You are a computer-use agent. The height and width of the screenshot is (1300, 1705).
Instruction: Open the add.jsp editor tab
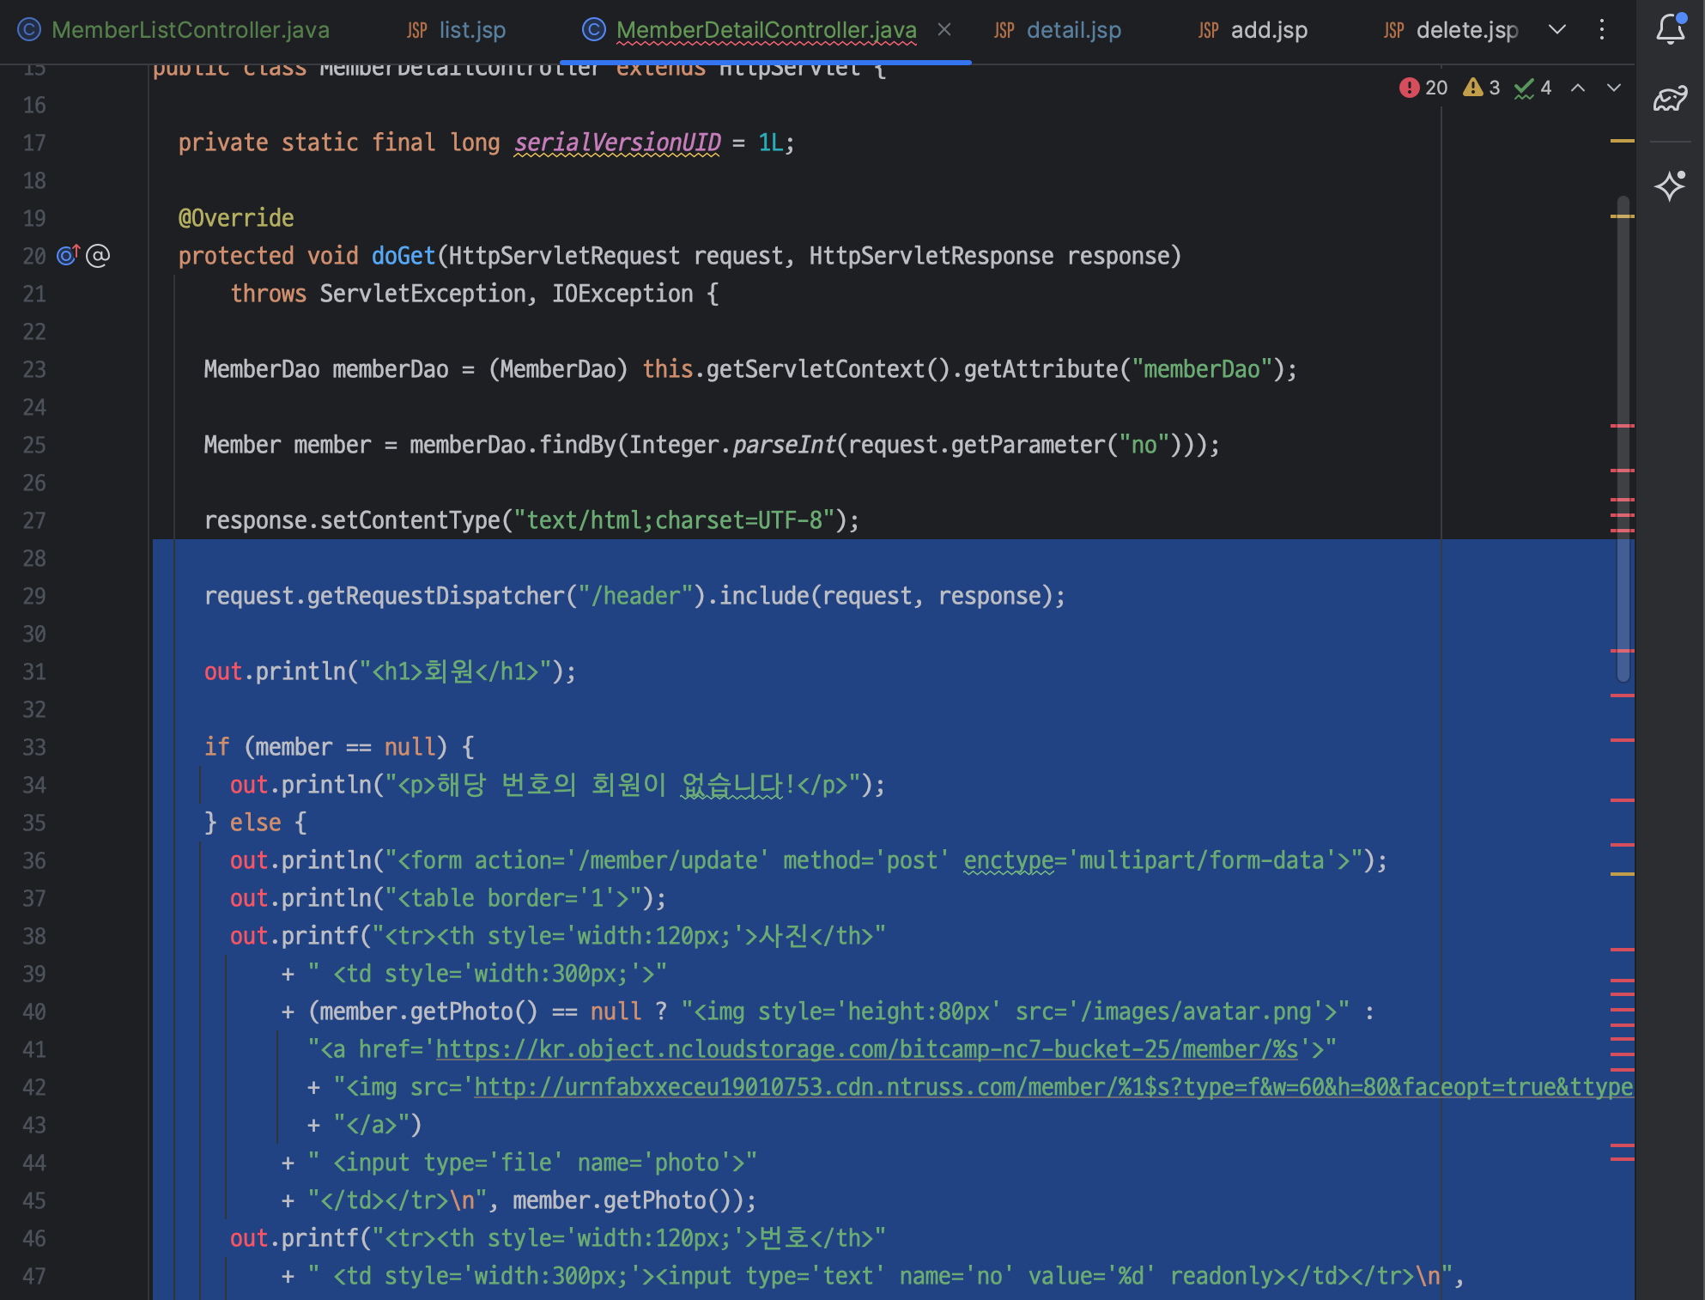coord(1268,30)
